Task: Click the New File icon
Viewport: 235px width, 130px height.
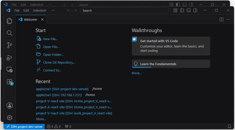Action: (x=39, y=39)
